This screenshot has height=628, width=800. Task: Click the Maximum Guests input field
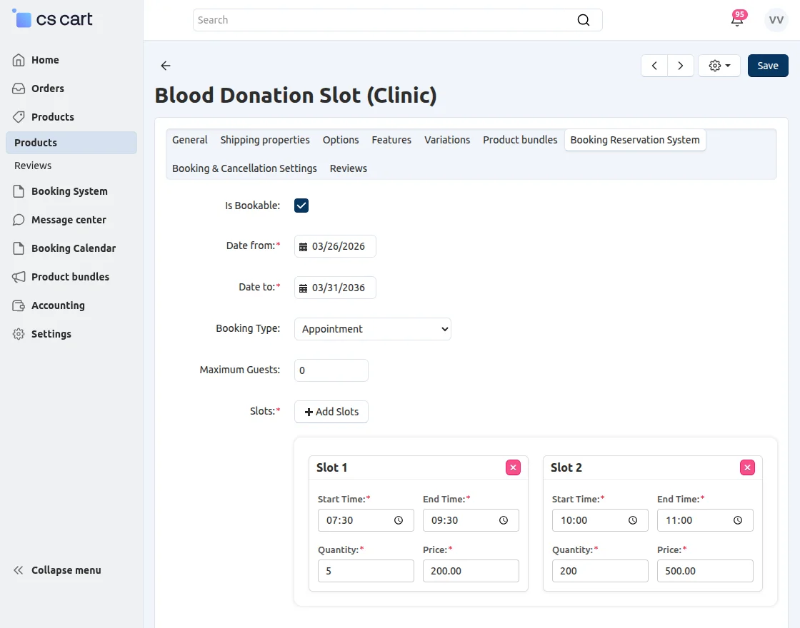[331, 370]
